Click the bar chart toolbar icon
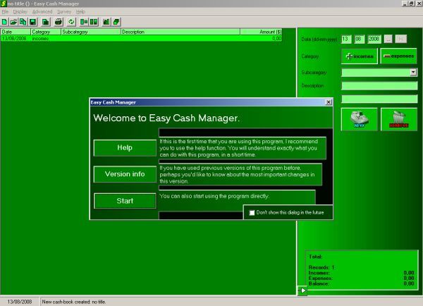The width and height of the screenshot is (423, 306). pos(106,22)
